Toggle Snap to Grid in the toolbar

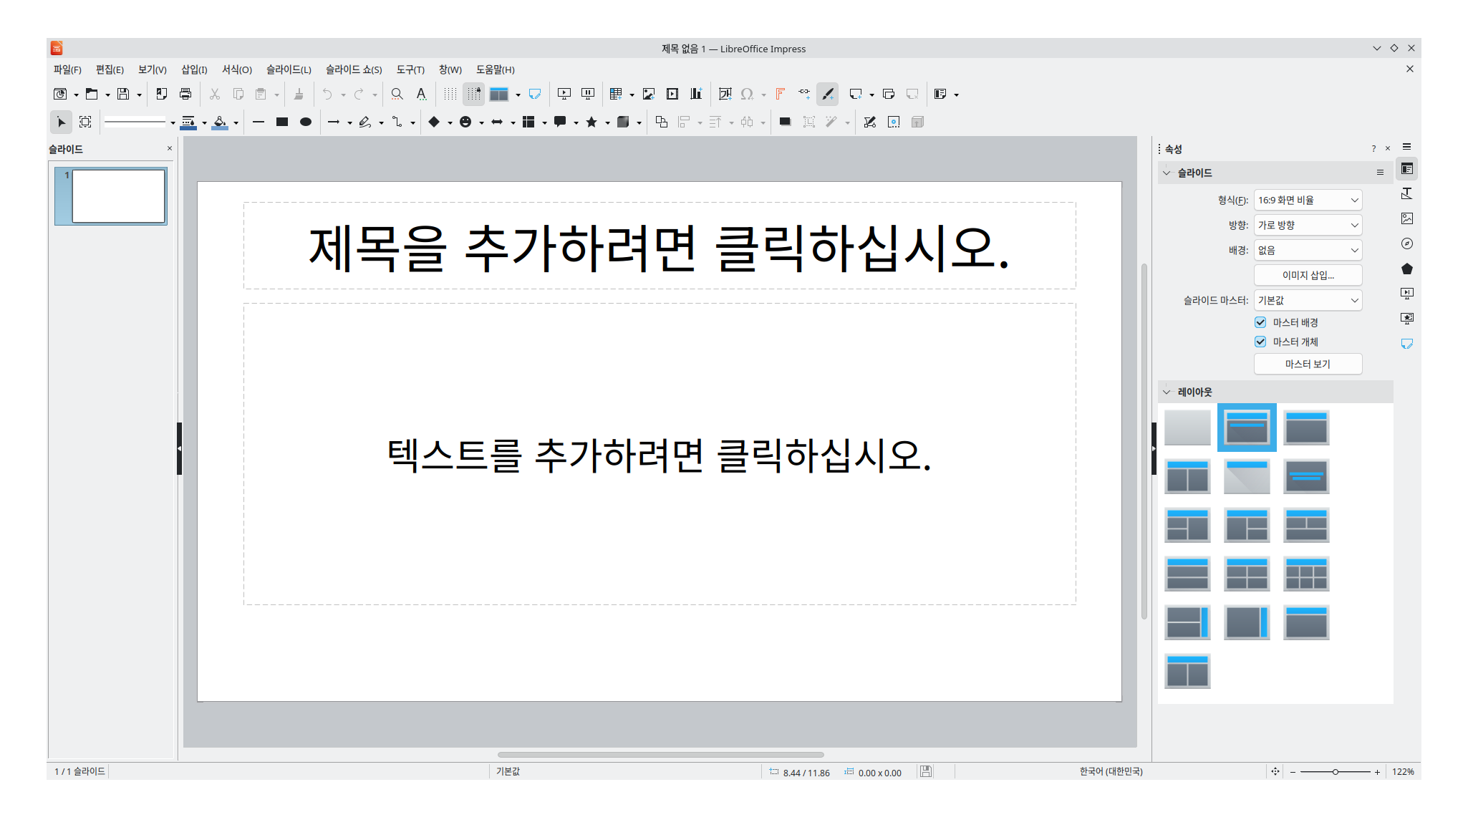coord(473,94)
